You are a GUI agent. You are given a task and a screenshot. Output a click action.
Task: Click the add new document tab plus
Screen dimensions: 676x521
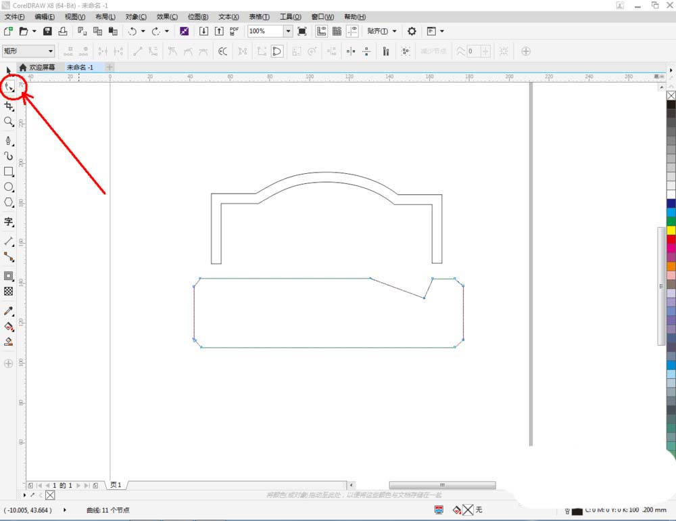(x=110, y=68)
